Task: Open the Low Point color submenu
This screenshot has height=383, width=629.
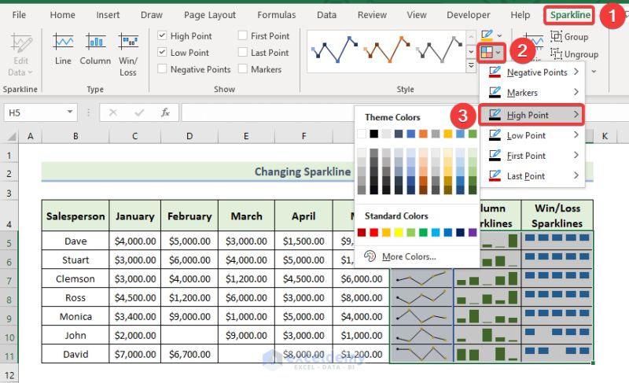Action: 532,135
